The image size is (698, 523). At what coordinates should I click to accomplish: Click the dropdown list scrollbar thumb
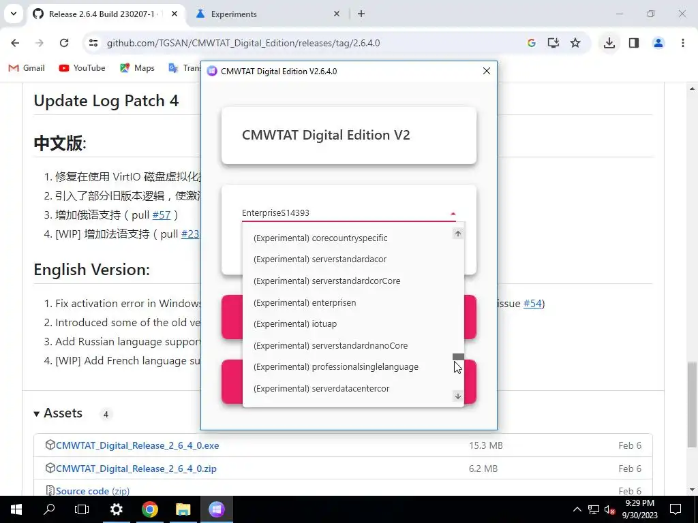pos(458,357)
